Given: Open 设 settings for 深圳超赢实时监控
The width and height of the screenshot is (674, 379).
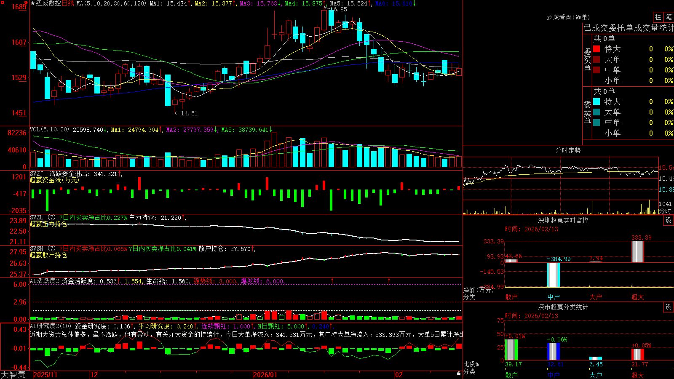Looking at the screenshot, I should coord(669,220).
